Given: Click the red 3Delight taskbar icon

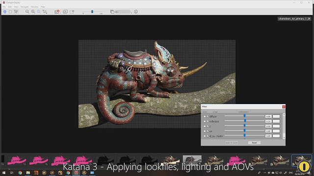Looking at the screenshot, I should tap(77, 173).
